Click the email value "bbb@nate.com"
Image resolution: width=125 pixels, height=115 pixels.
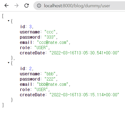coord(52,84)
